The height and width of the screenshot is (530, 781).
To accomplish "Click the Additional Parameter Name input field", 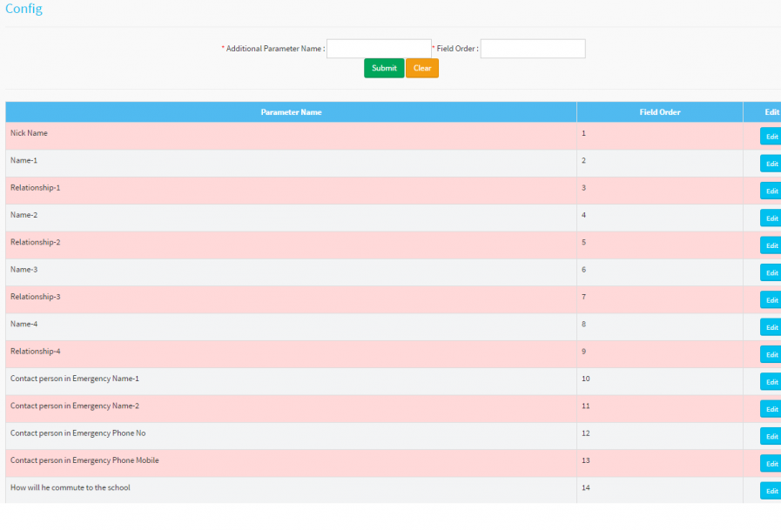I will (x=379, y=49).
